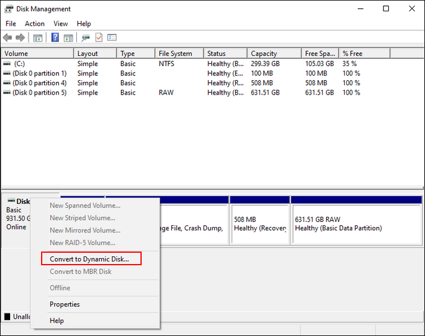Click the RAW file system cell
425x336 pixels.
(x=166, y=93)
